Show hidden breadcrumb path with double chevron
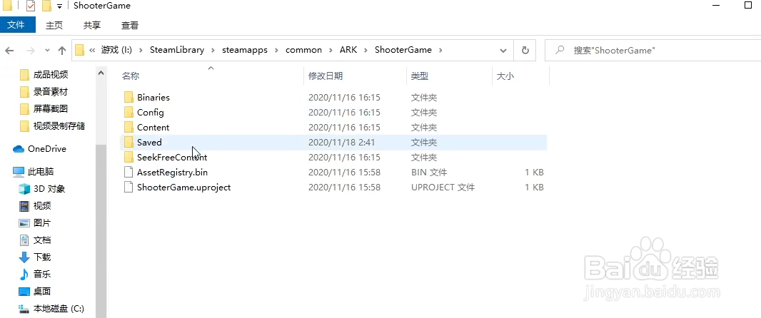 [x=92, y=50]
